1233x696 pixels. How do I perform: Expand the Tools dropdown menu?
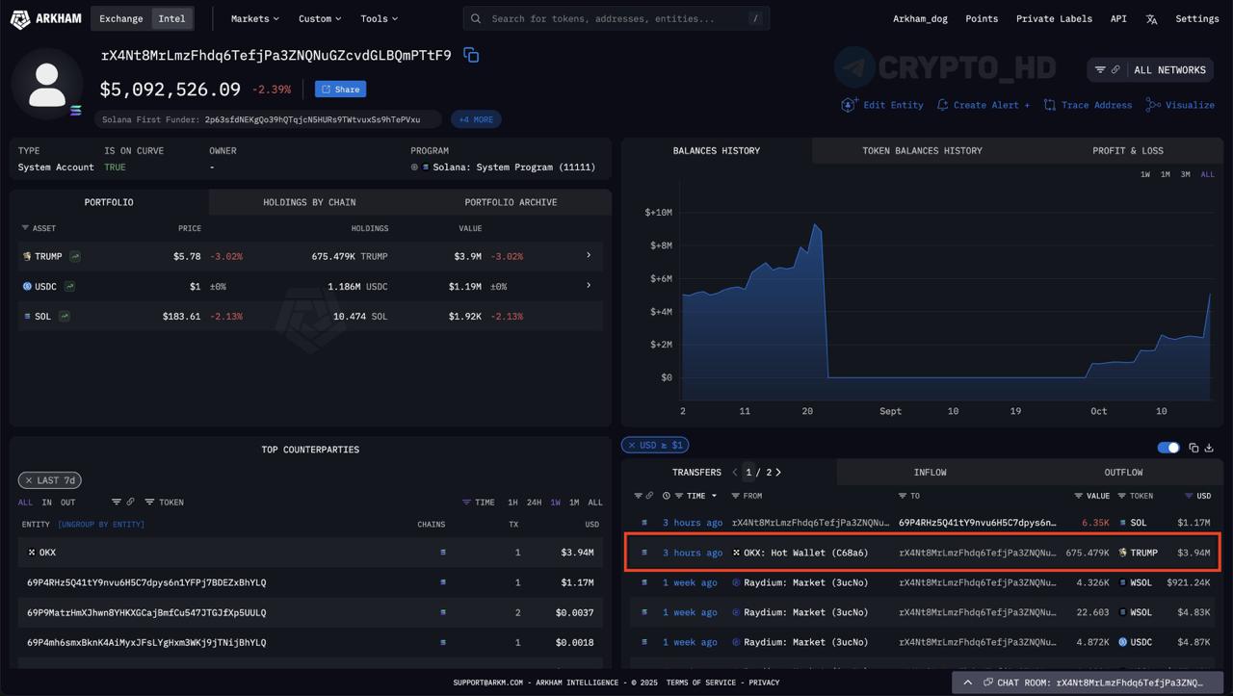379,18
